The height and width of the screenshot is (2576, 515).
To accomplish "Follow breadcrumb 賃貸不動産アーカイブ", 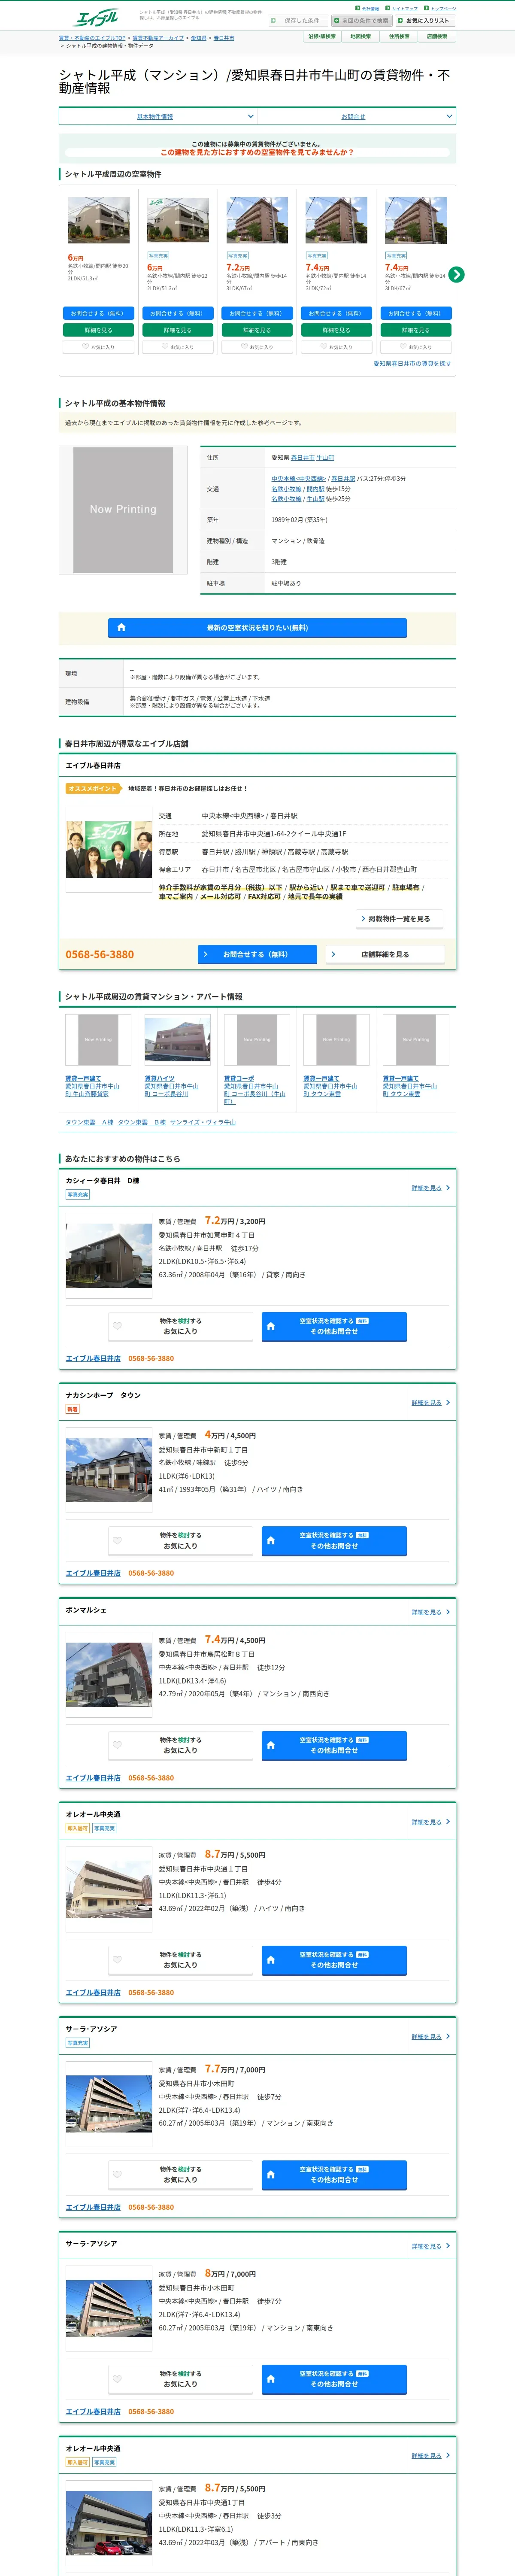I will click(x=158, y=38).
